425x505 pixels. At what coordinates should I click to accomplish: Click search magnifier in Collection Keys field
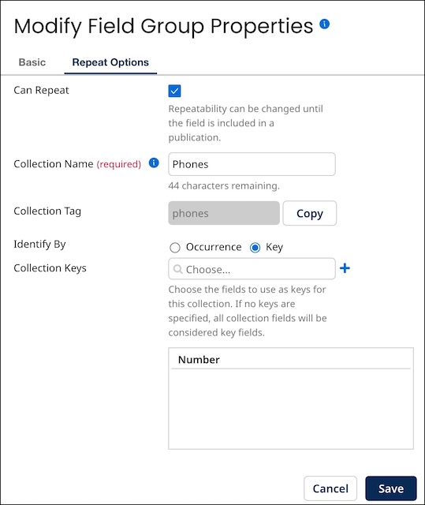pyautogui.click(x=177, y=269)
